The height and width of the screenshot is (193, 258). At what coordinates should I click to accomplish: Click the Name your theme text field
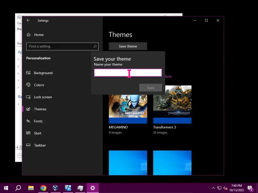[x=128, y=73]
